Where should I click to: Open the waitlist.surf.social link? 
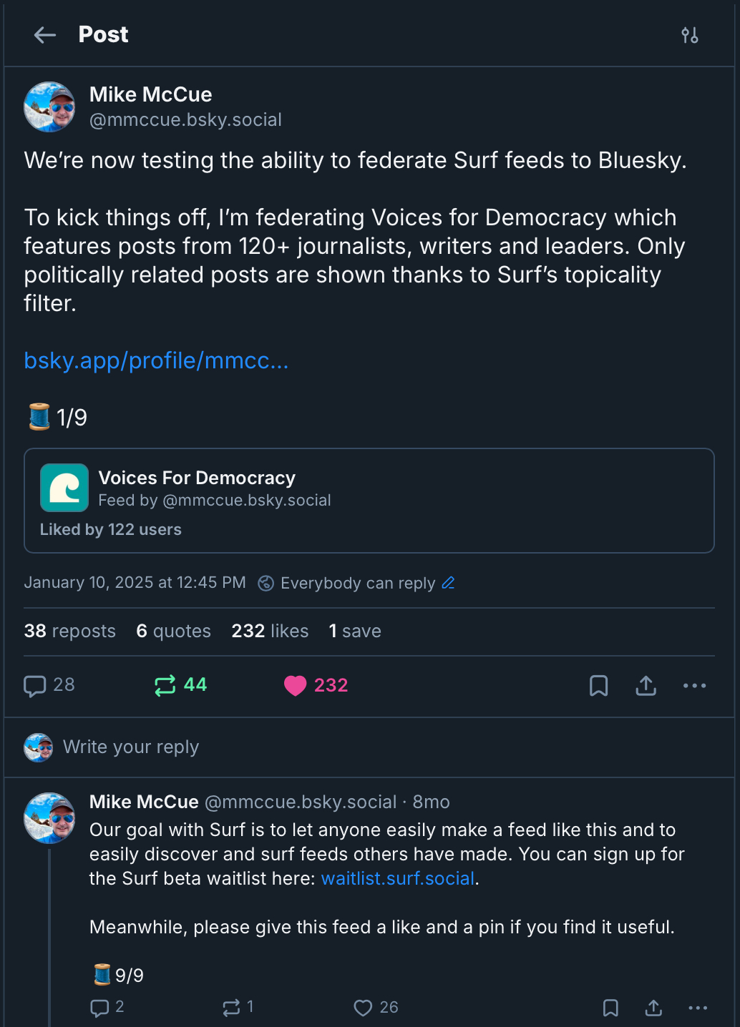point(398,878)
